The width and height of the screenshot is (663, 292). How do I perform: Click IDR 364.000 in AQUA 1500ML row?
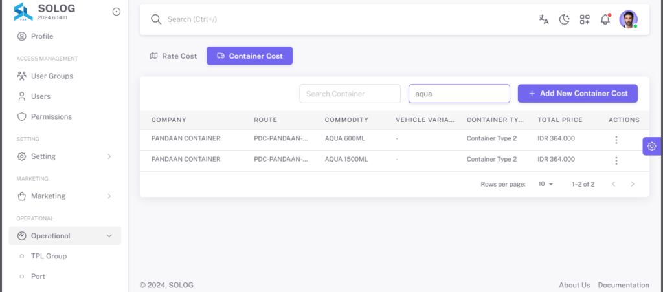pos(556,159)
